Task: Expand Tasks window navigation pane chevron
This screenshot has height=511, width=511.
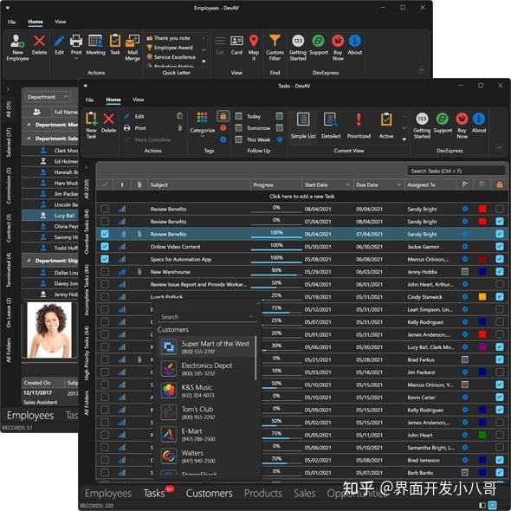Action: [87, 167]
